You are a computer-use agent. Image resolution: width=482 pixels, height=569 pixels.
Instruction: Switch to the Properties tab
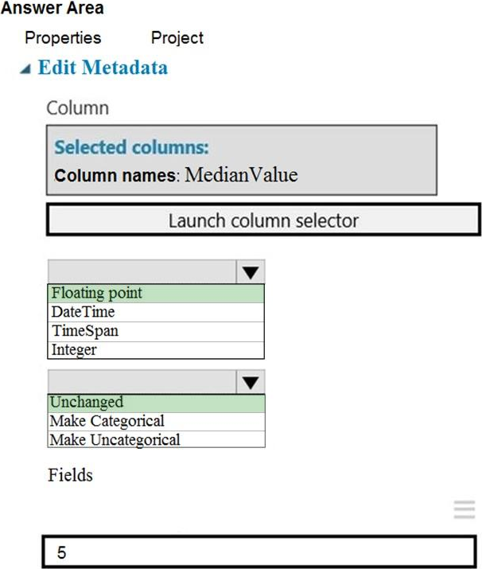(63, 37)
